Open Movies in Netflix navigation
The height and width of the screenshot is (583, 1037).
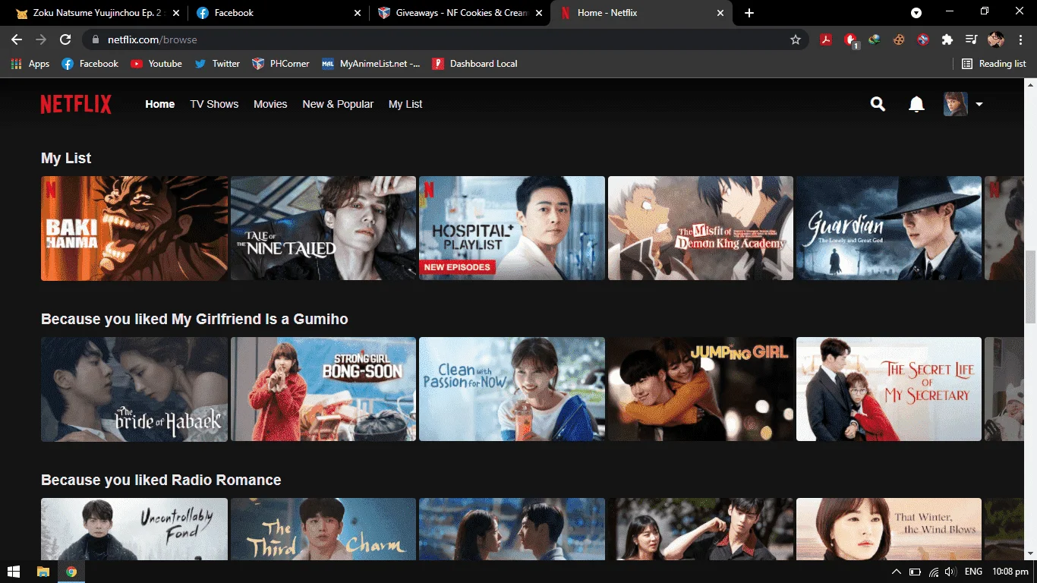click(270, 104)
